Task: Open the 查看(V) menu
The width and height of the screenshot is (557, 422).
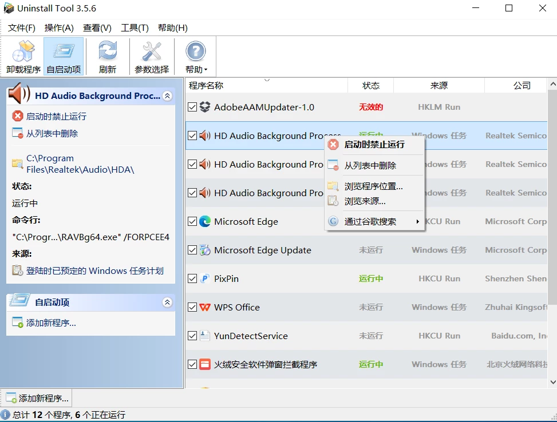Action: [97, 27]
